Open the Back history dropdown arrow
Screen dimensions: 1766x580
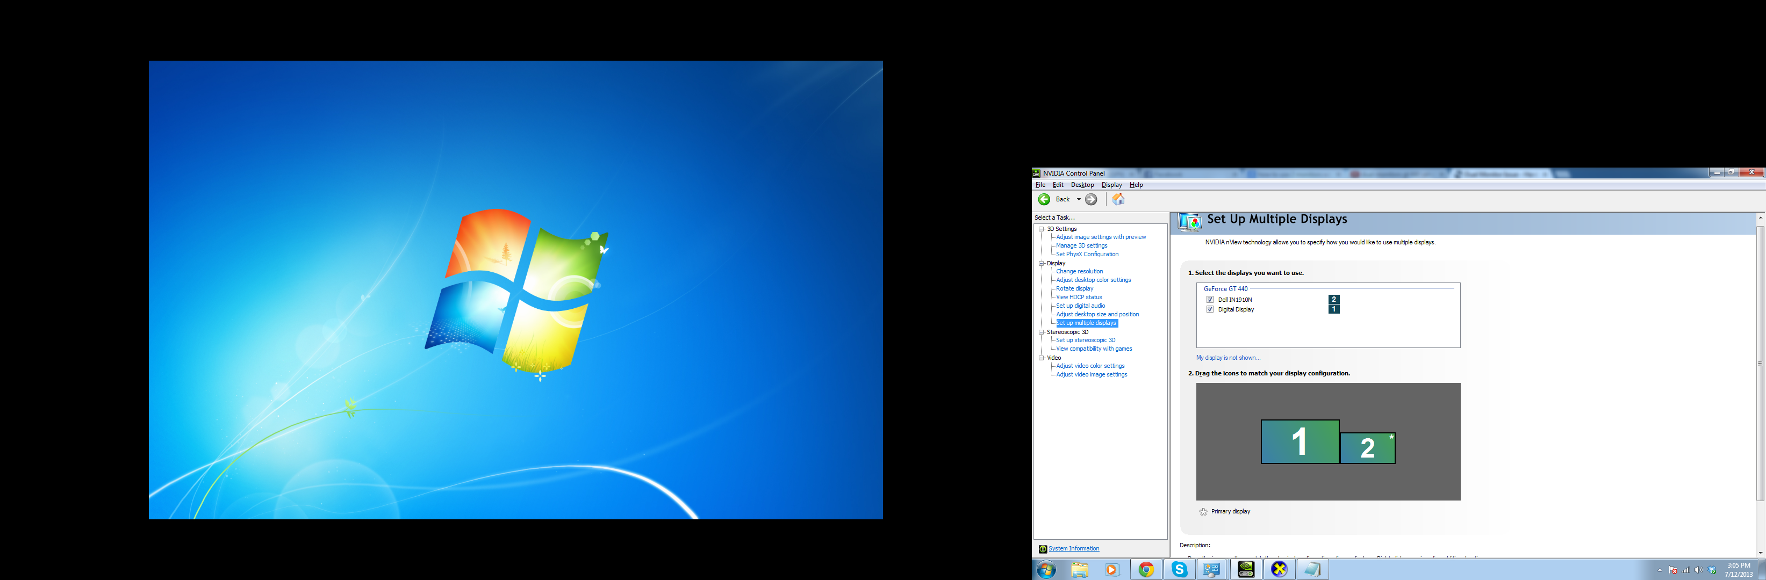click(x=1079, y=199)
